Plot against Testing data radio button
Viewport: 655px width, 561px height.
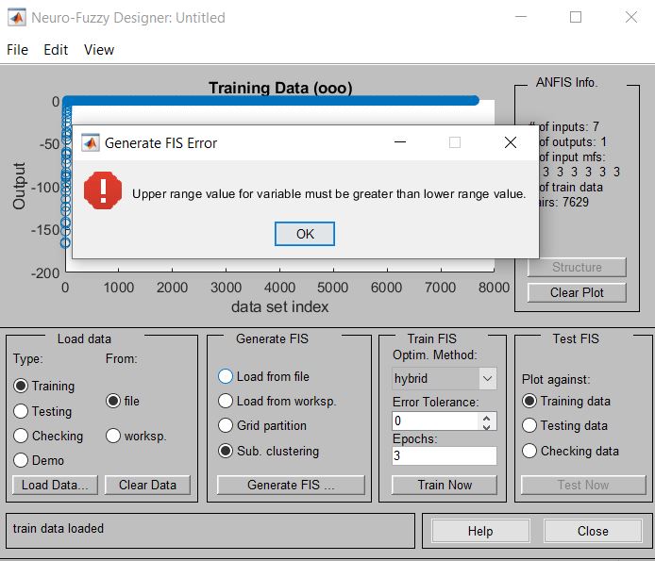[529, 426]
